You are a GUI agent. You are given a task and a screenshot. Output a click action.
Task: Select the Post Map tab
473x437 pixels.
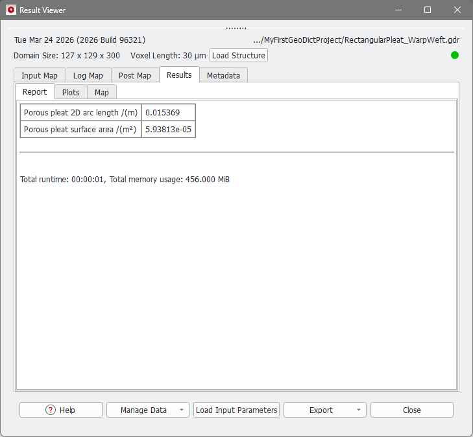pos(134,75)
